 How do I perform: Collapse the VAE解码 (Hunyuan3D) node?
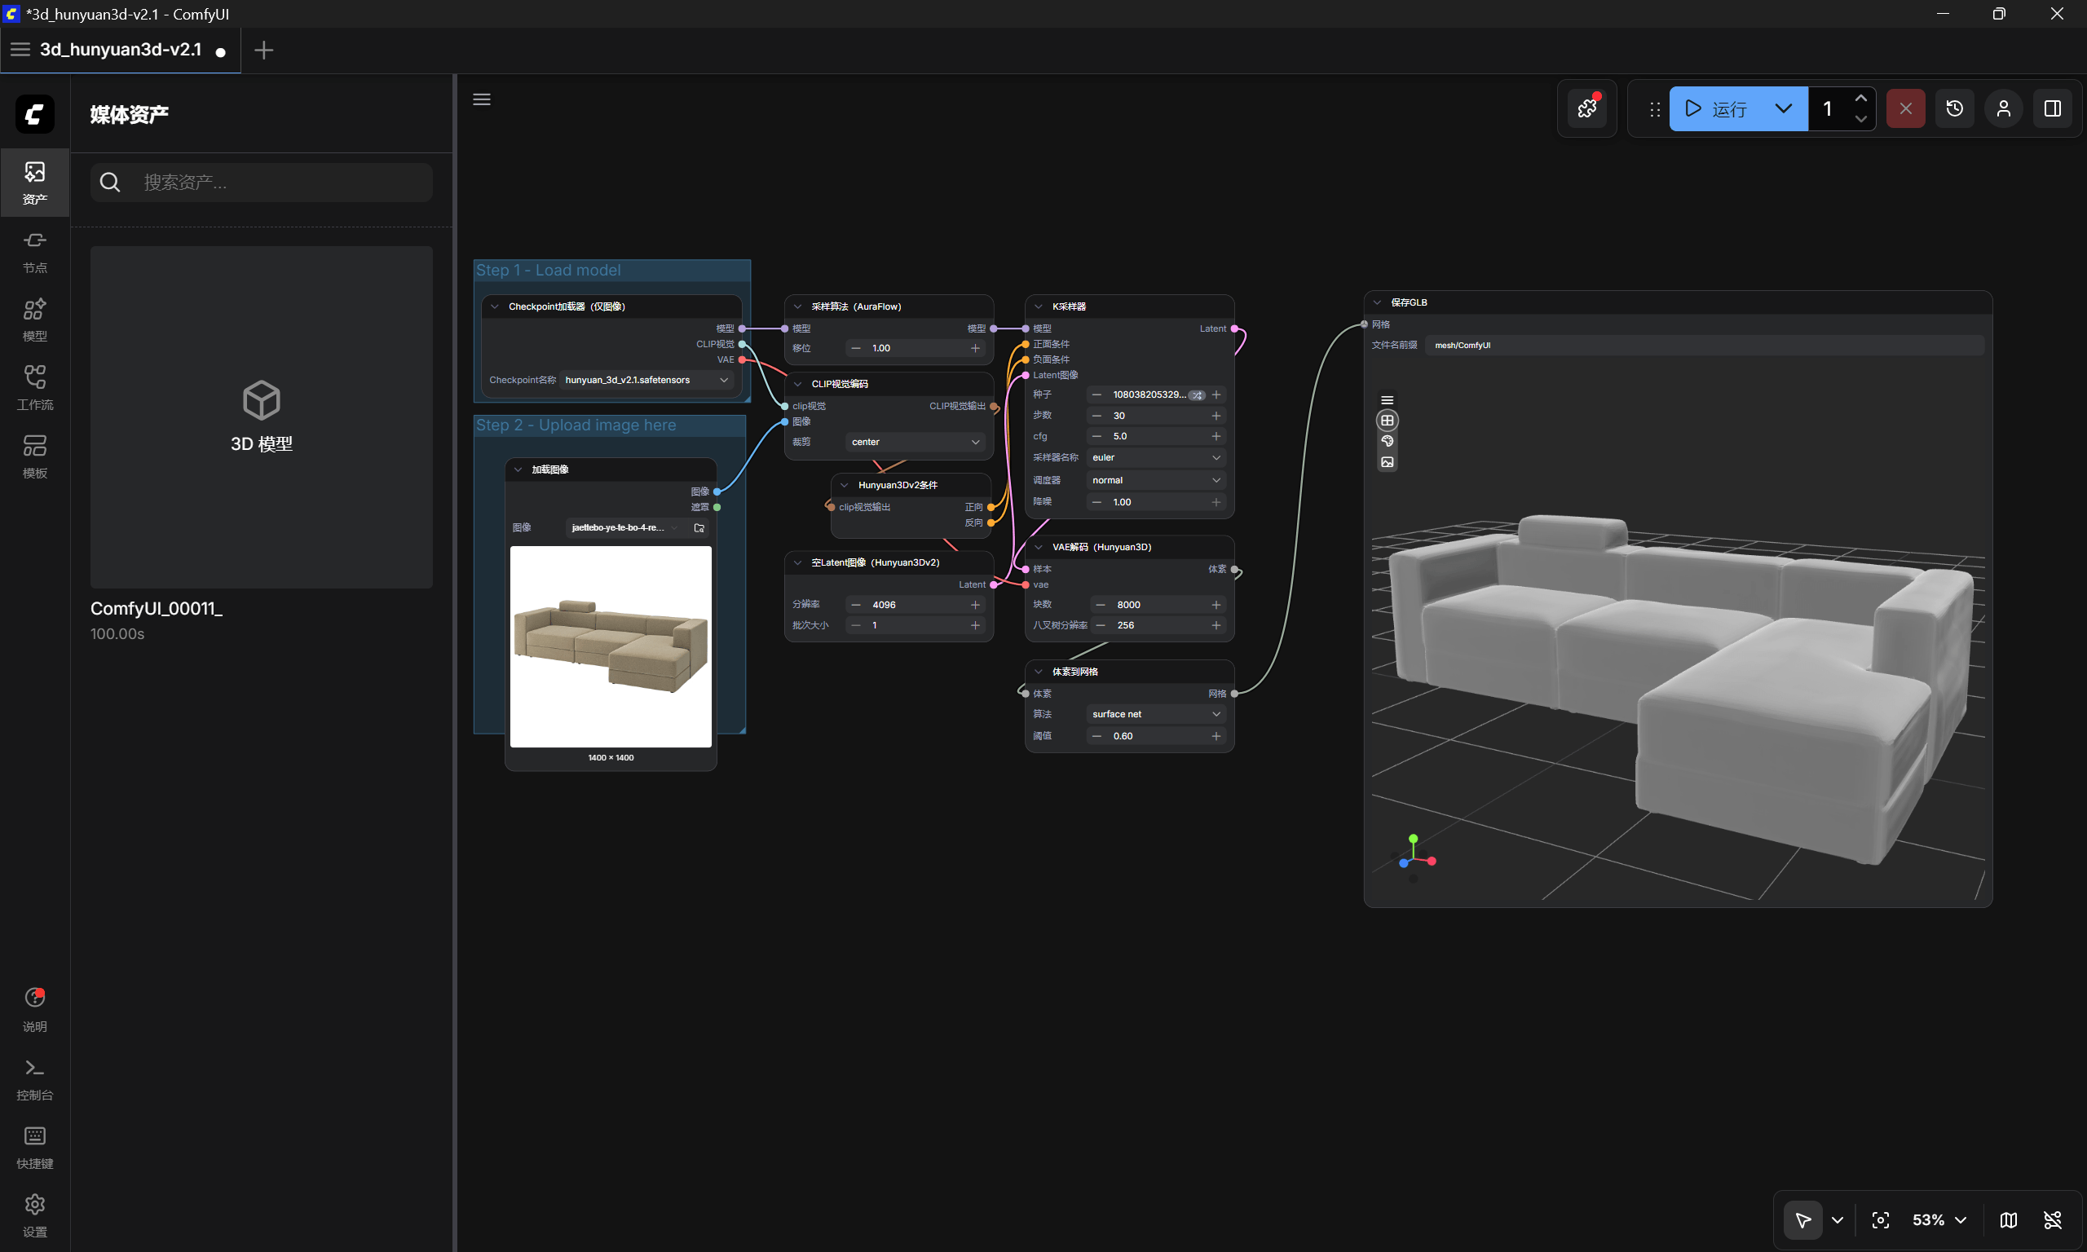(1039, 548)
